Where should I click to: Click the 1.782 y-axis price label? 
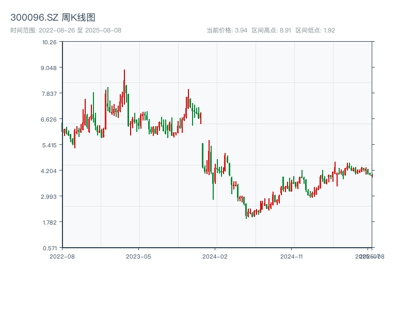50,222
